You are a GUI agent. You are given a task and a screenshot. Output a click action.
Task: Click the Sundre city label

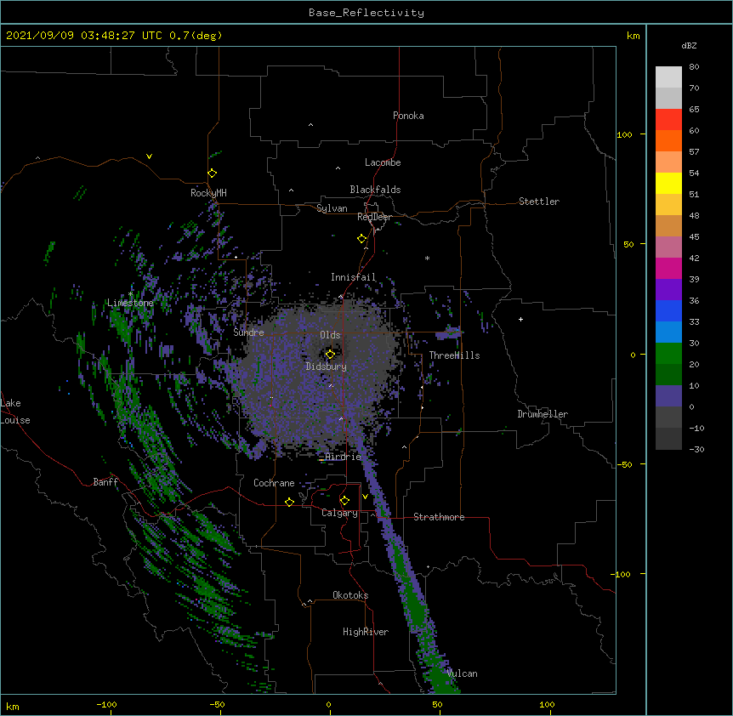(248, 332)
